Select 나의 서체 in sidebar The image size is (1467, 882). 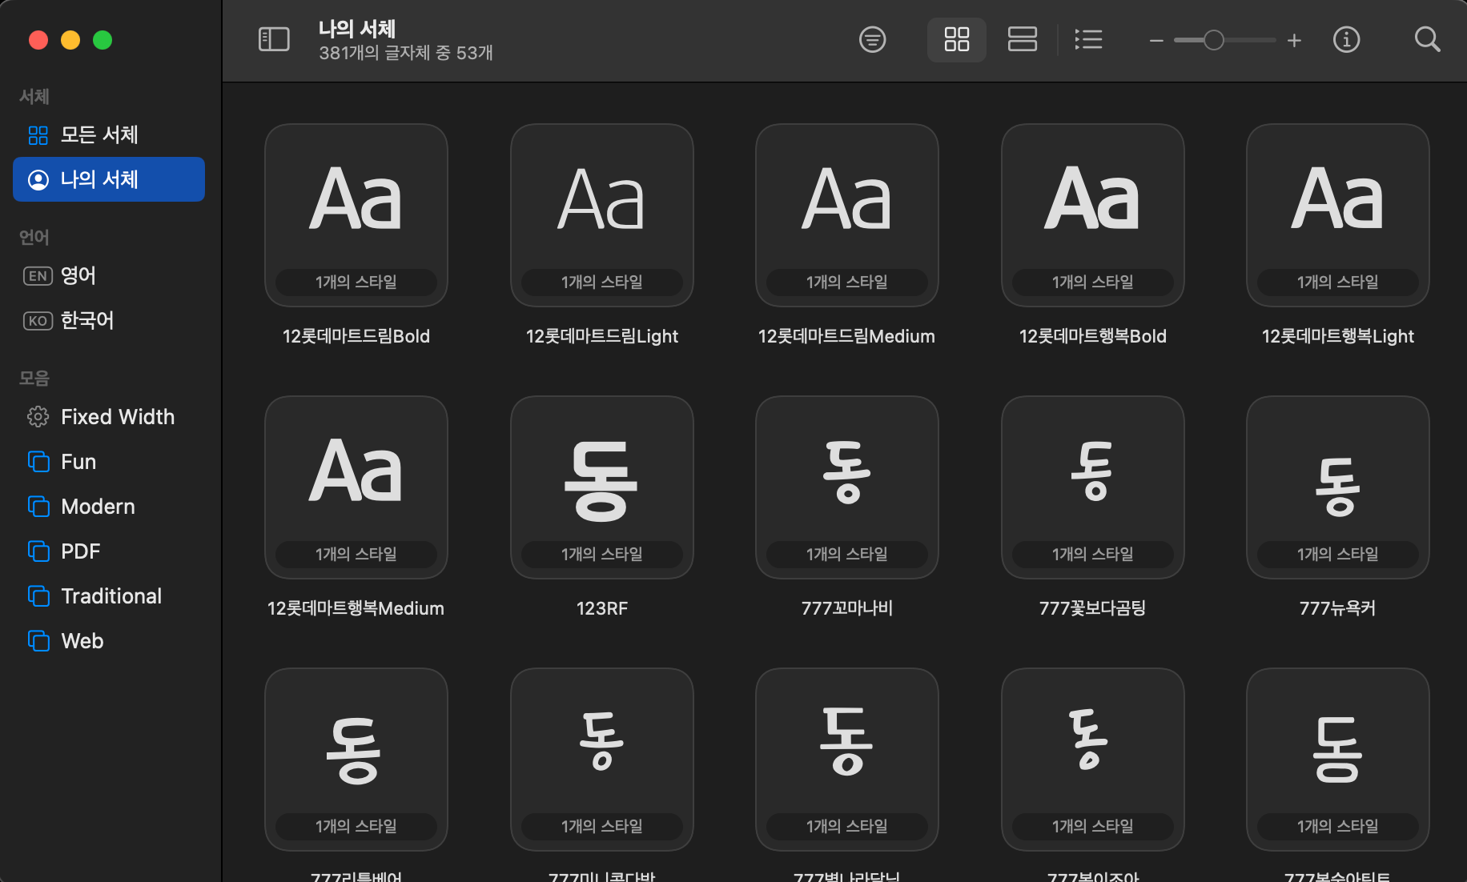point(109,179)
